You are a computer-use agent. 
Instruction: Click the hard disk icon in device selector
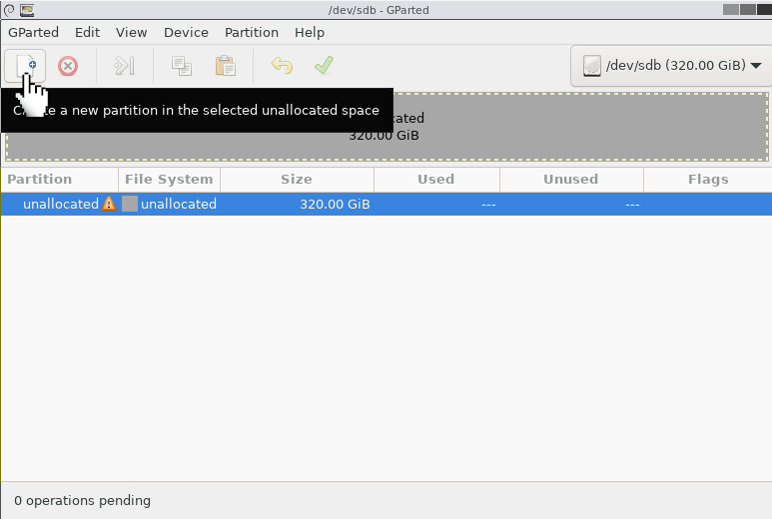click(592, 66)
